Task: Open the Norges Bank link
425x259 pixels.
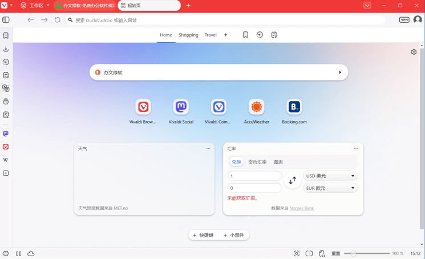Action: click(x=301, y=208)
